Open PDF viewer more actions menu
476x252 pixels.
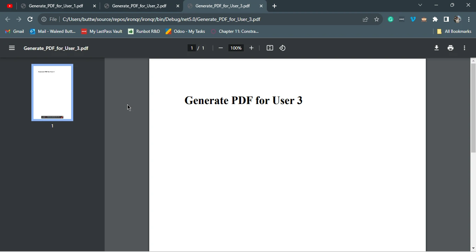[x=464, y=48]
